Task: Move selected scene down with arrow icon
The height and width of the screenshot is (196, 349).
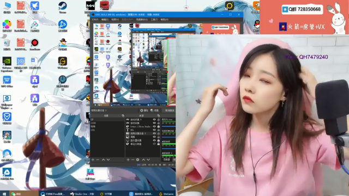Action: tap(108, 160)
